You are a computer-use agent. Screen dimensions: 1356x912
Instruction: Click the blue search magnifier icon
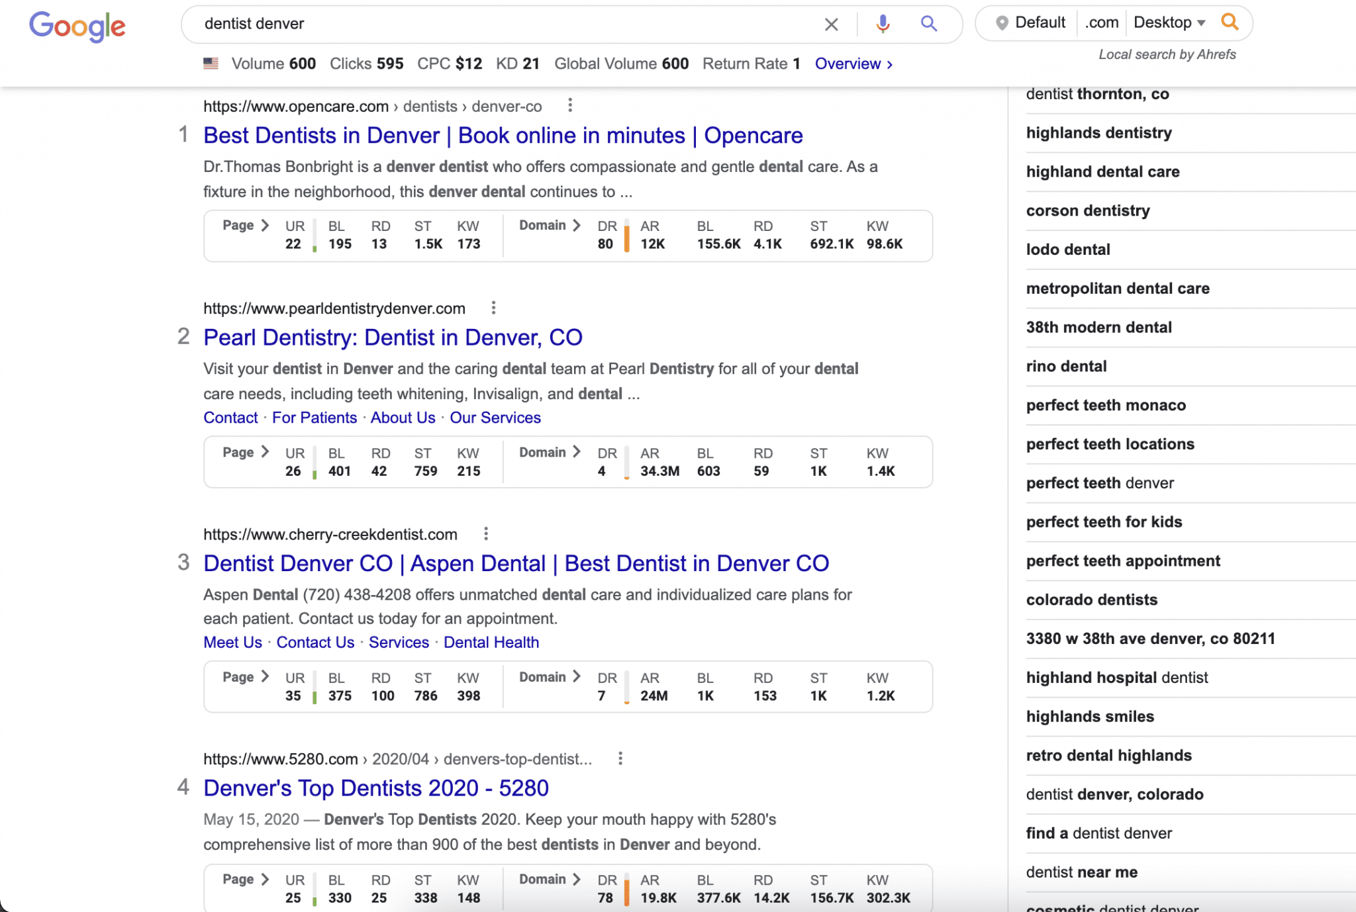coord(929,24)
